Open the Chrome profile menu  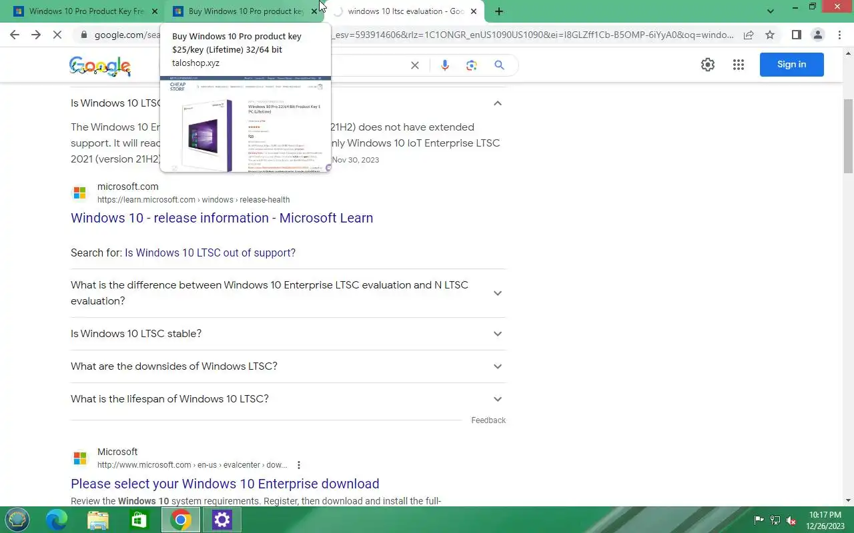click(817, 35)
